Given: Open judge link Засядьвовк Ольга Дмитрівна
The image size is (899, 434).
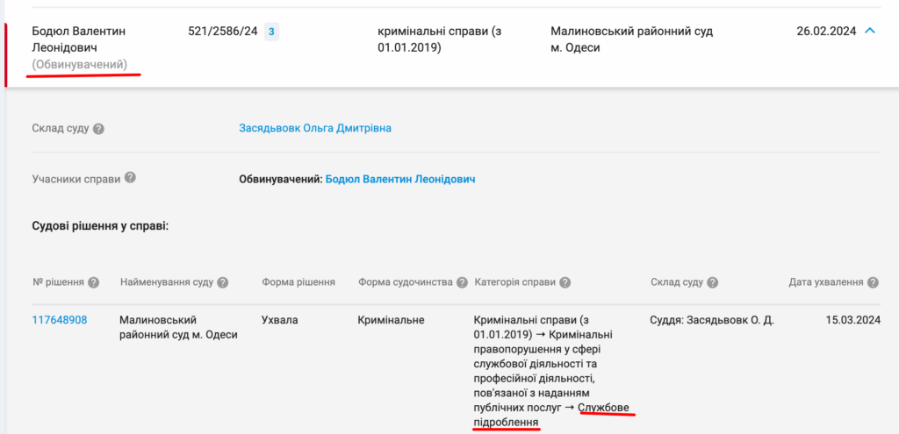Looking at the screenshot, I should coord(315,129).
